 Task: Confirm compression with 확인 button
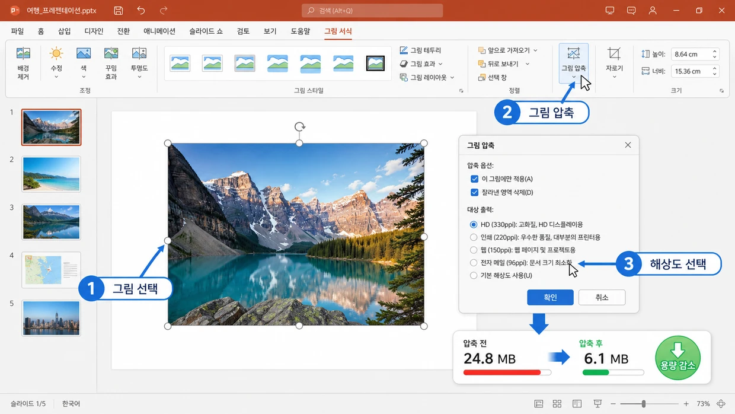click(x=550, y=297)
